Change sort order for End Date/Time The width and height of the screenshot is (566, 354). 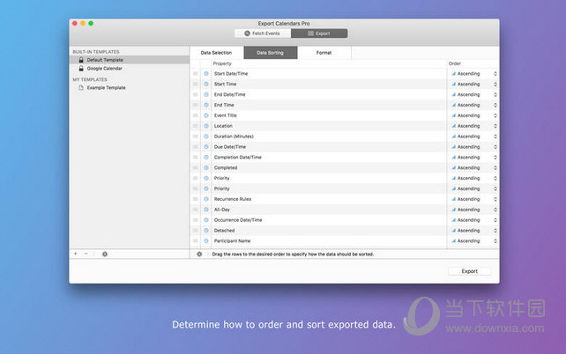point(474,94)
